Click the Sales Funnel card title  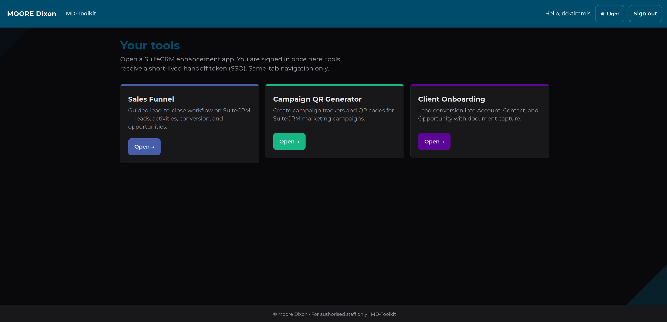[x=151, y=99]
